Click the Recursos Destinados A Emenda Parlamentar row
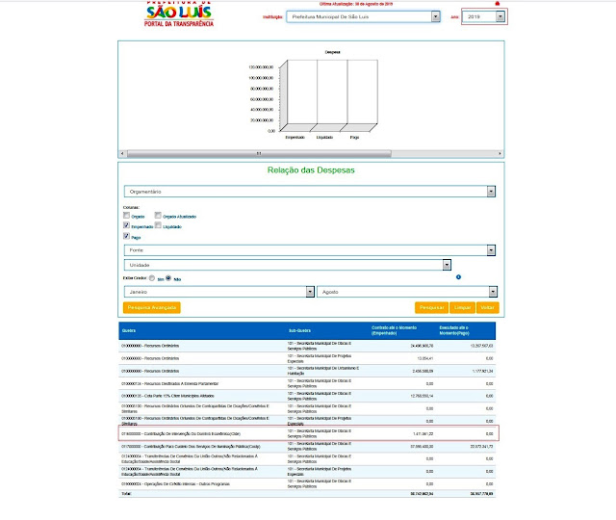The image size is (616, 520). click(x=307, y=383)
